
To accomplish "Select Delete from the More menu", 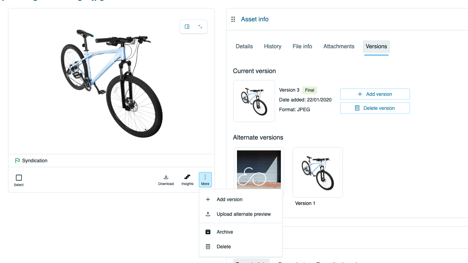I will coord(240,247).
